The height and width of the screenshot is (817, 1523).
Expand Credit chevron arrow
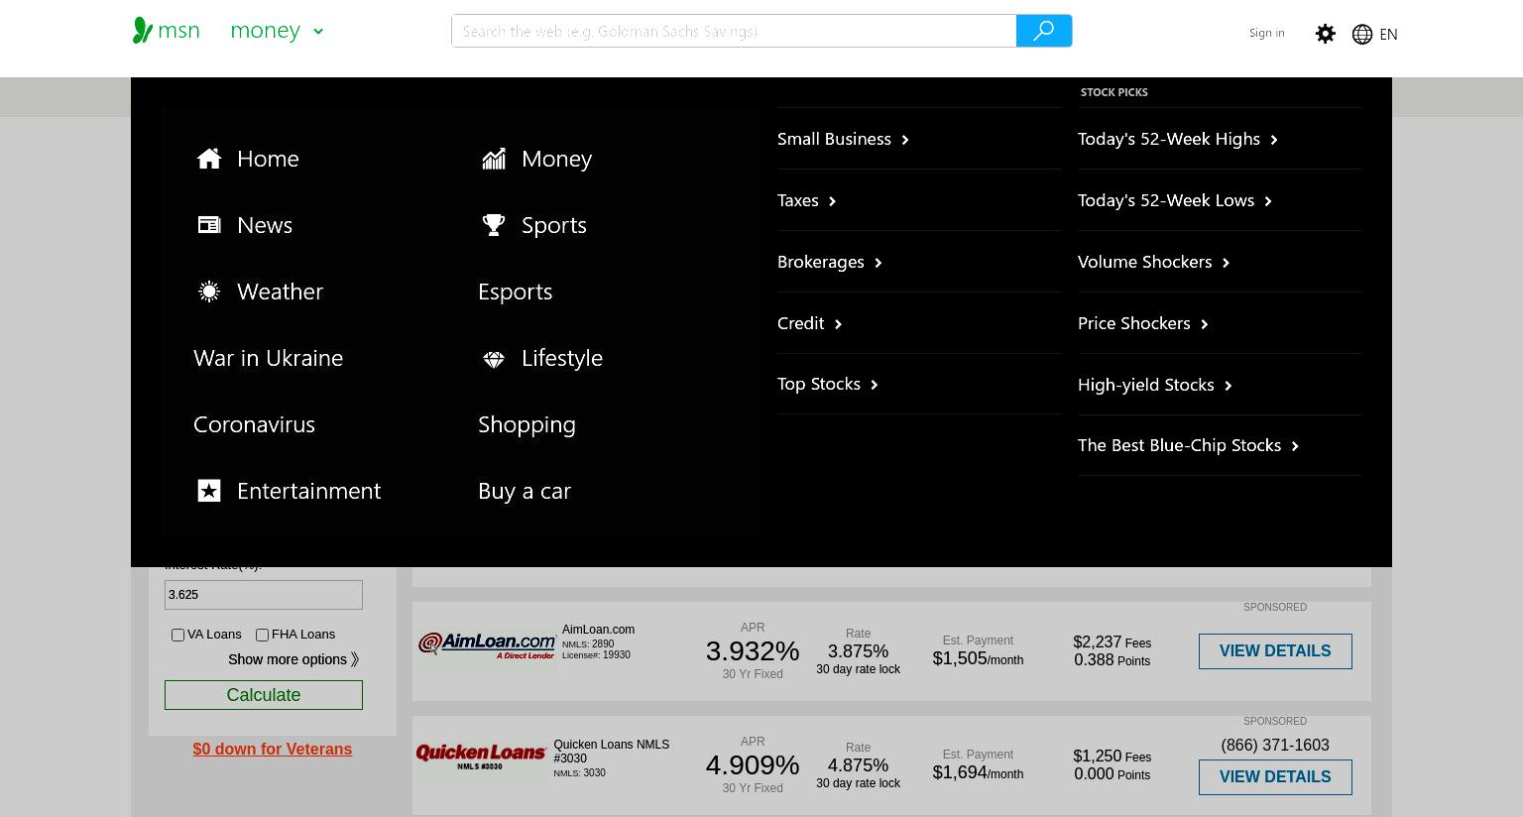coord(839,324)
